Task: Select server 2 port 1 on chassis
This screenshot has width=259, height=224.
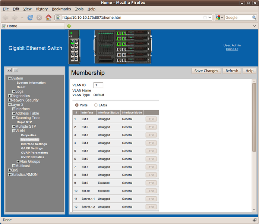Action: tap(119, 39)
